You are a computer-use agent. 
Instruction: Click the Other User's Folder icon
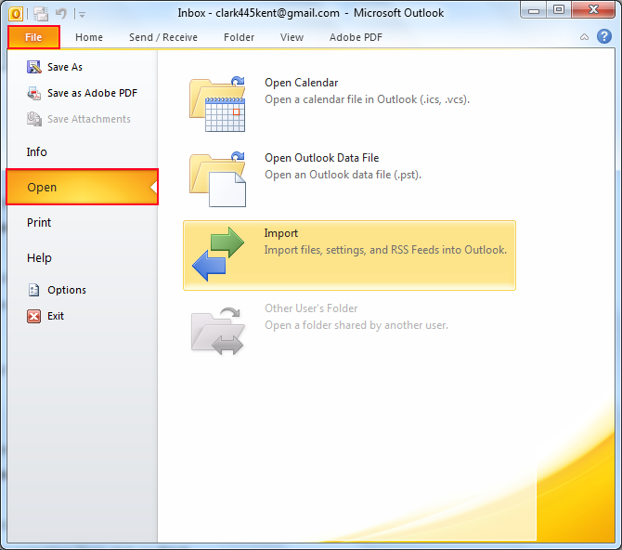coord(218,331)
